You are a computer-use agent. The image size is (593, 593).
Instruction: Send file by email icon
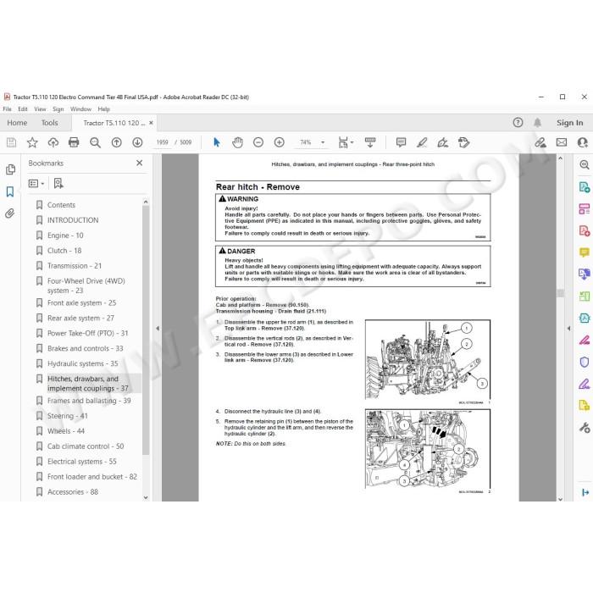[x=562, y=142]
